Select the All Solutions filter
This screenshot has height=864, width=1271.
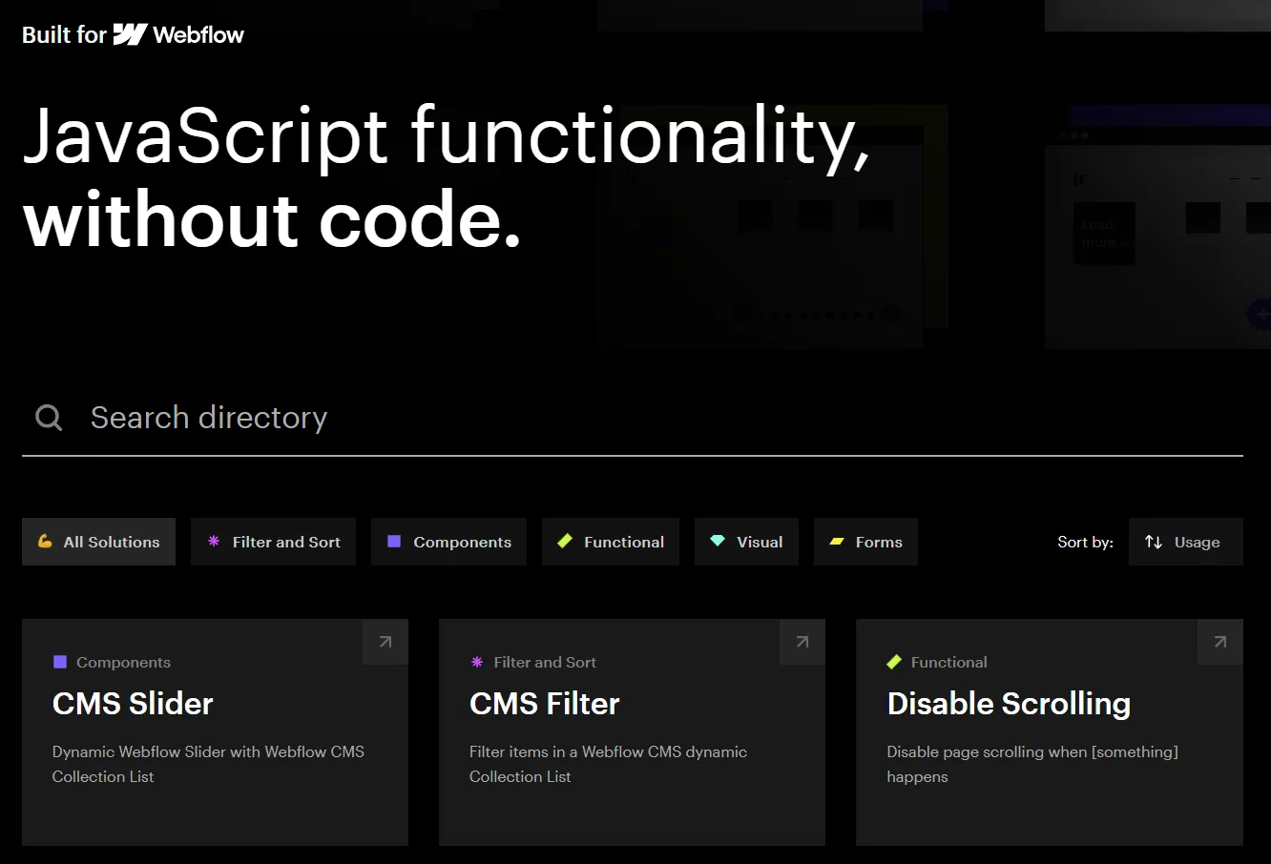(x=98, y=542)
